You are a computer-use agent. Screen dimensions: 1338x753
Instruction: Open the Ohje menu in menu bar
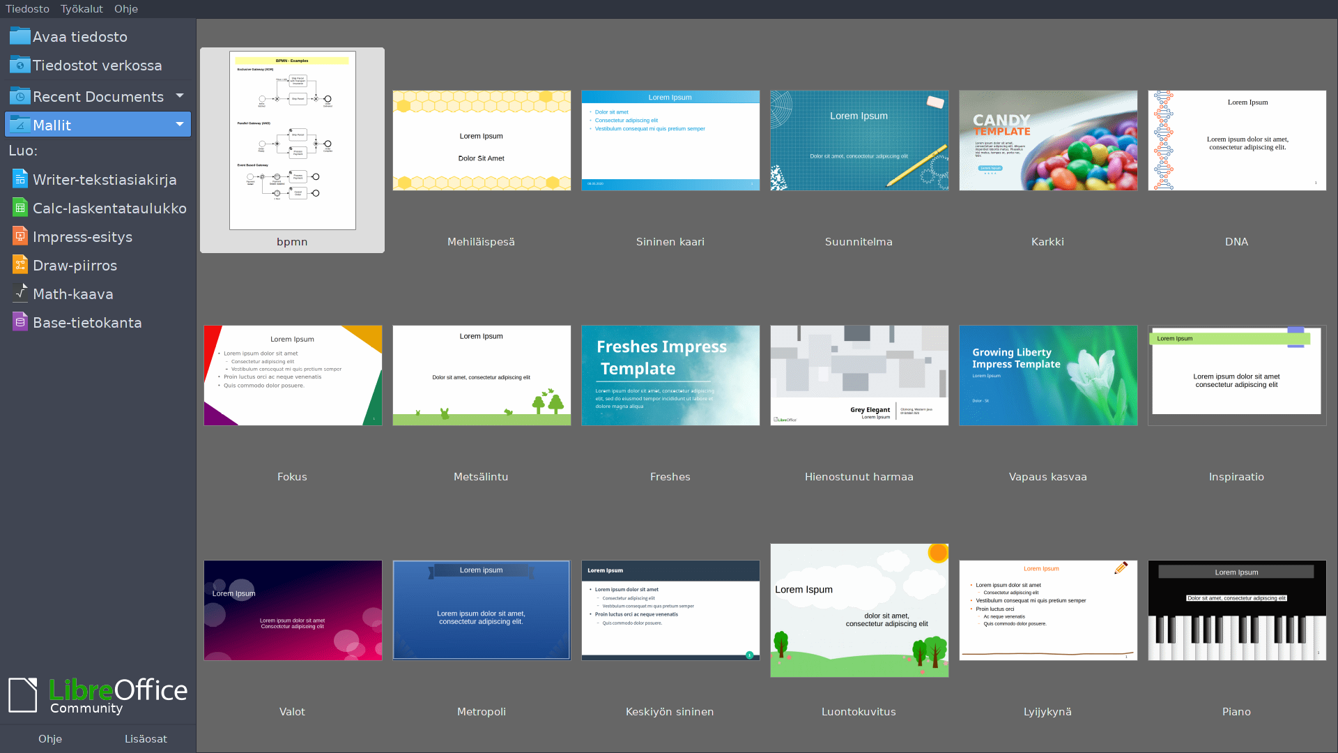[x=126, y=9]
